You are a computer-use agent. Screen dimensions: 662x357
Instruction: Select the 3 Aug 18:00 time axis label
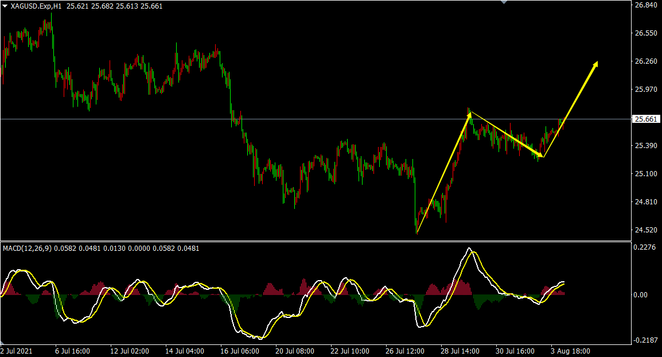[570, 351]
